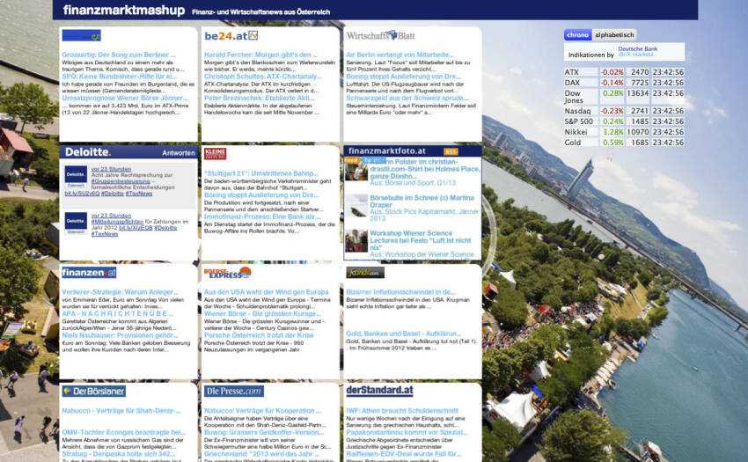Click the WirtschaftsBlatt logo
Viewport: 748px width, 462px height.
pos(380,36)
